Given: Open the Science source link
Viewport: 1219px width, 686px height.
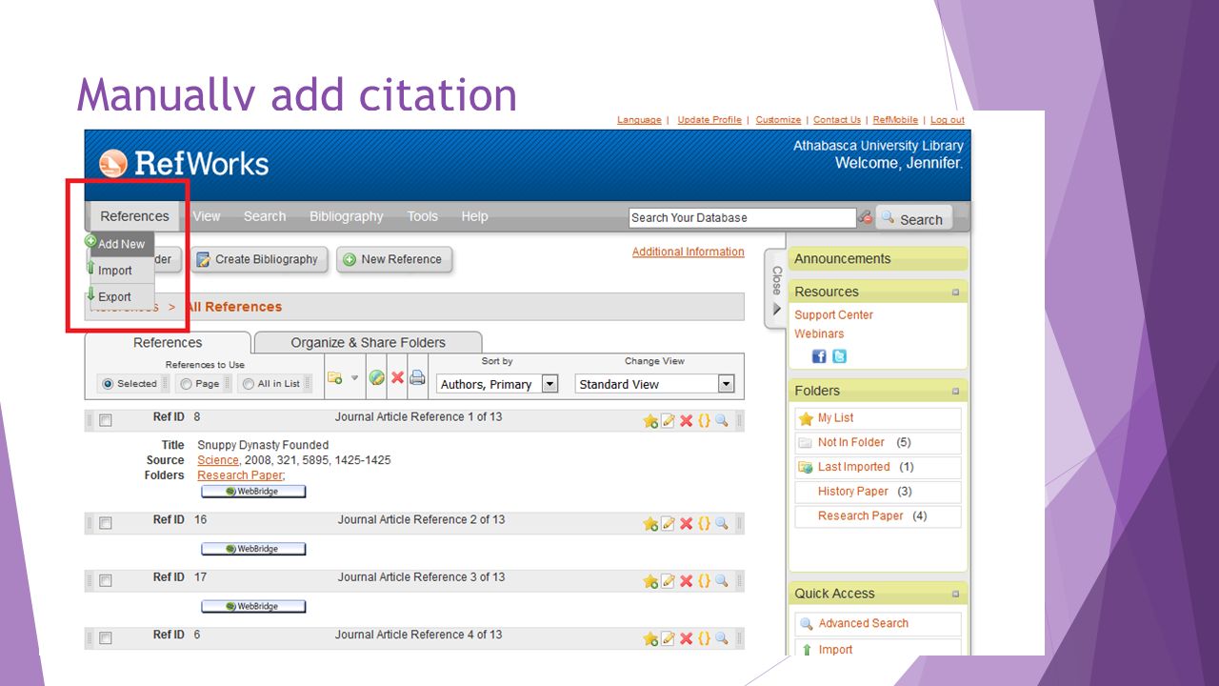Looking at the screenshot, I should 218,460.
